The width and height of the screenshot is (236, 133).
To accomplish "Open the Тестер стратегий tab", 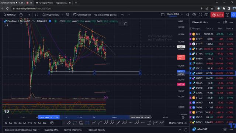I will [73, 130].
